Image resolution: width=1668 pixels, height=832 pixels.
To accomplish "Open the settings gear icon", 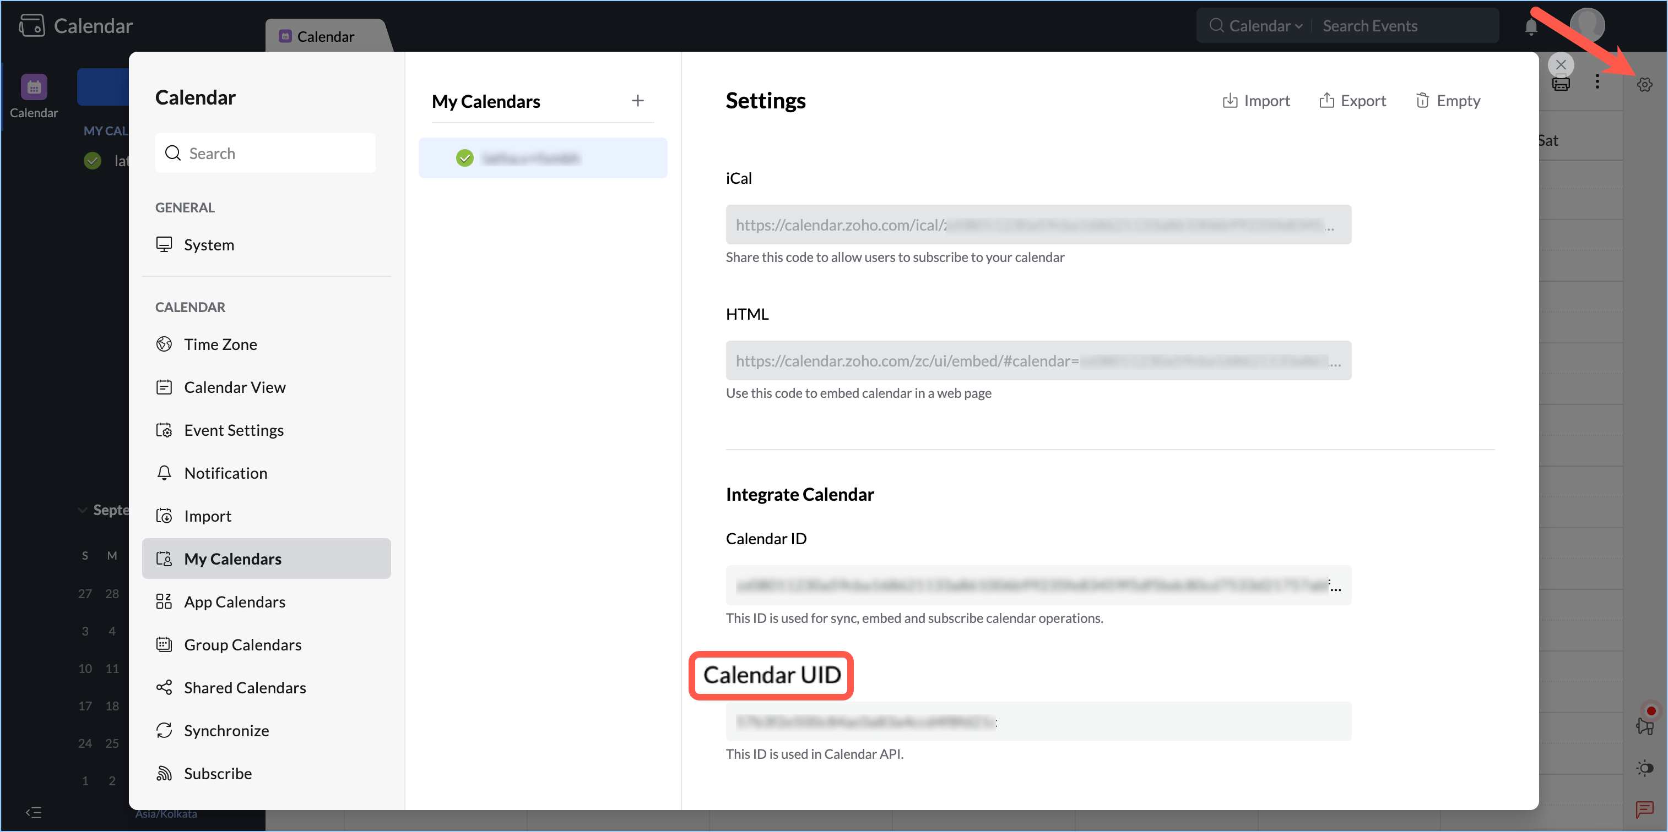I will tap(1644, 85).
